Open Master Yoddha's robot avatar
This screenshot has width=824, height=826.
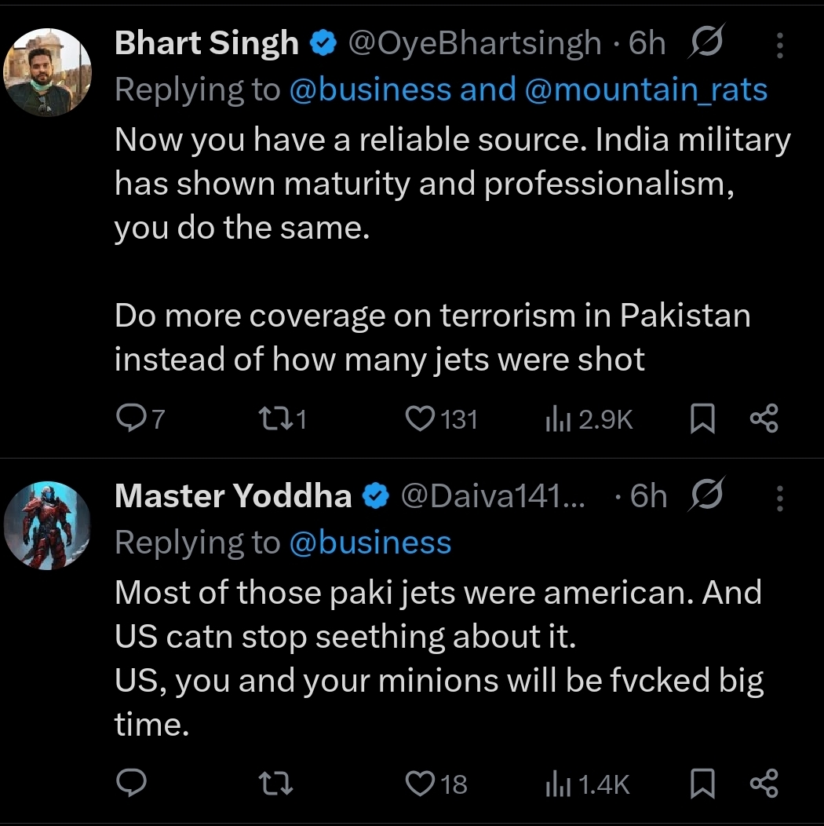click(x=47, y=525)
